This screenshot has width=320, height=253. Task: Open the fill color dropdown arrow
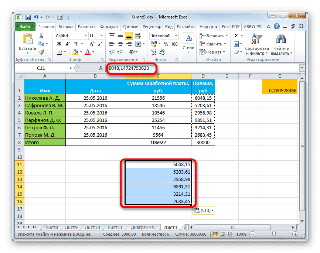(81, 52)
